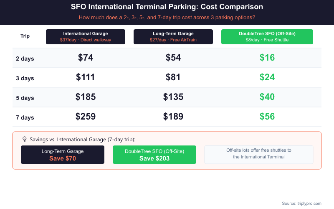
Task: Open the triplypro.com source link
Action: coord(301,203)
